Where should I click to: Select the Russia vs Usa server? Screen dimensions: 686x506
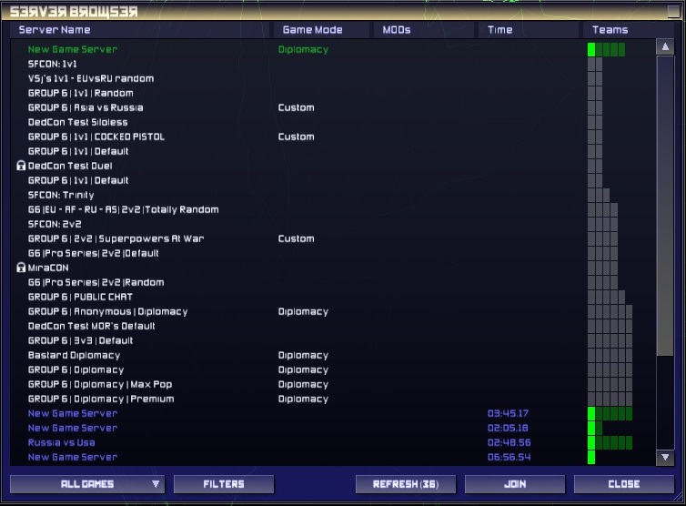pos(61,442)
